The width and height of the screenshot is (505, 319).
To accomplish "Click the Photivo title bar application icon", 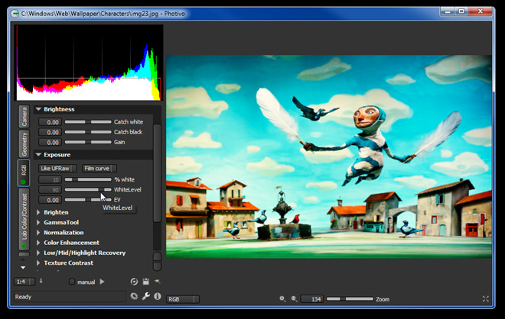I will (x=15, y=14).
